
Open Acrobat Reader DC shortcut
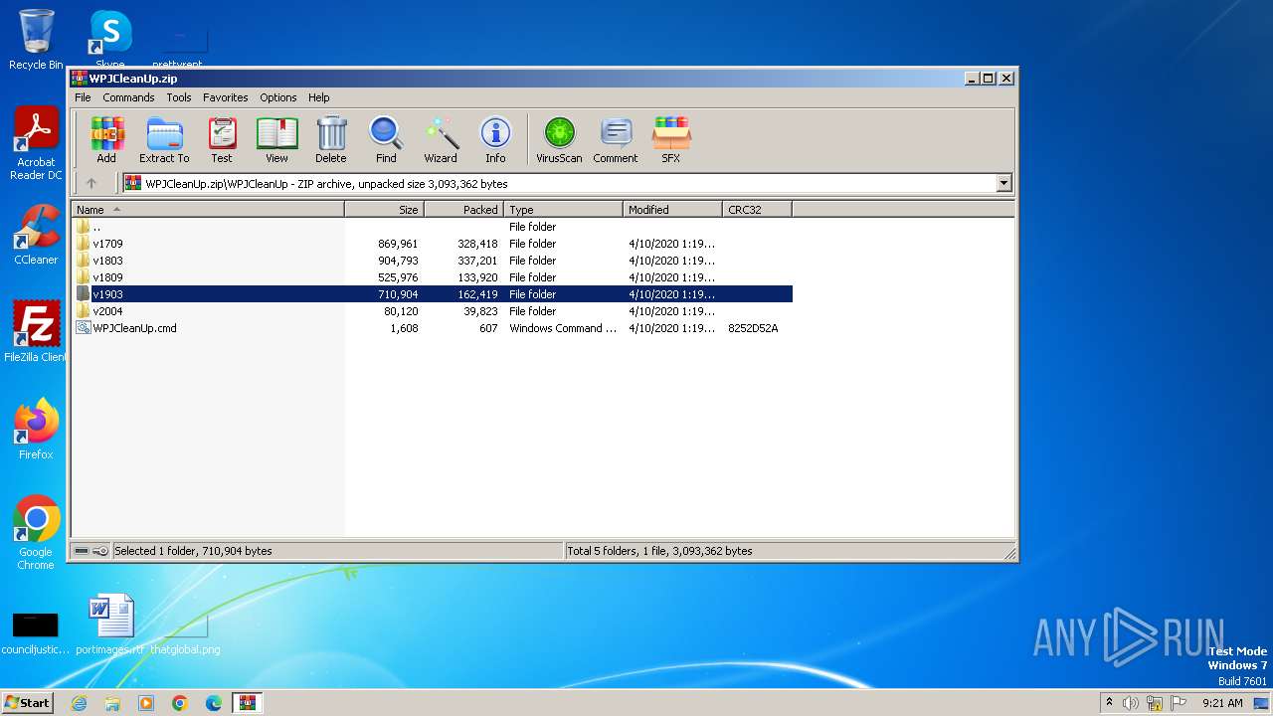[x=36, y=144]
